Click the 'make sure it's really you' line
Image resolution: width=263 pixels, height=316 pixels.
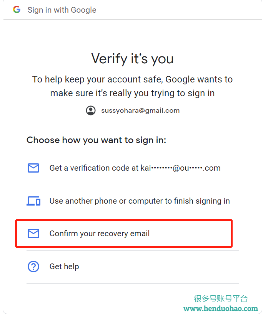coord(132,93)
